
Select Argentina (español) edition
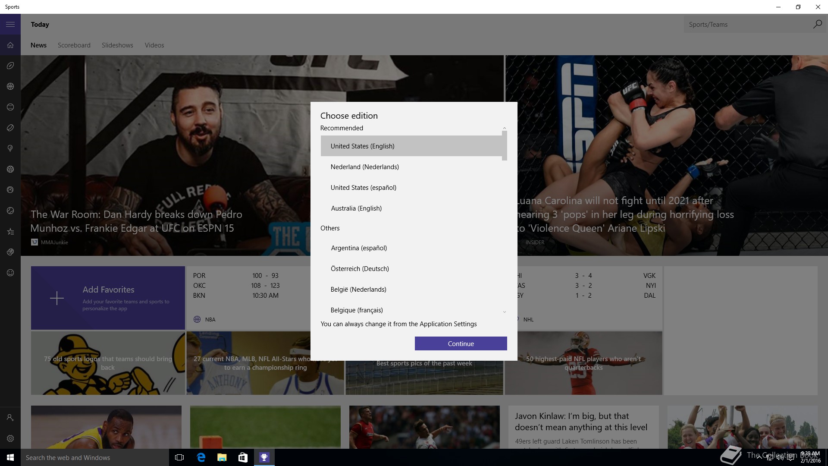[x=411, y=248]
